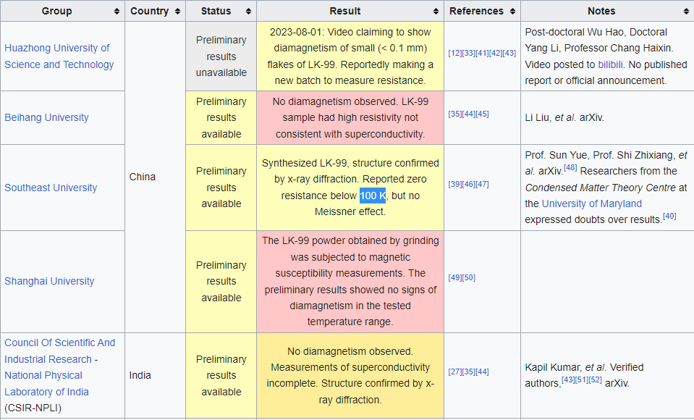Open superscript reference [48] after arXiv

(x=570, y=168)
